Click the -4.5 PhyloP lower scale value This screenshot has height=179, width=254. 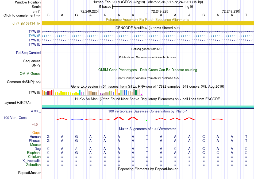[x=35, y=124]
